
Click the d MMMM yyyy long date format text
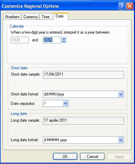pyautogui.click(x=55, y=140)
